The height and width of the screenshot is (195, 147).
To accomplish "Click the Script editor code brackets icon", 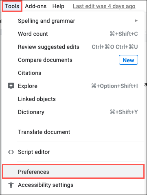I will click(11, 152).
